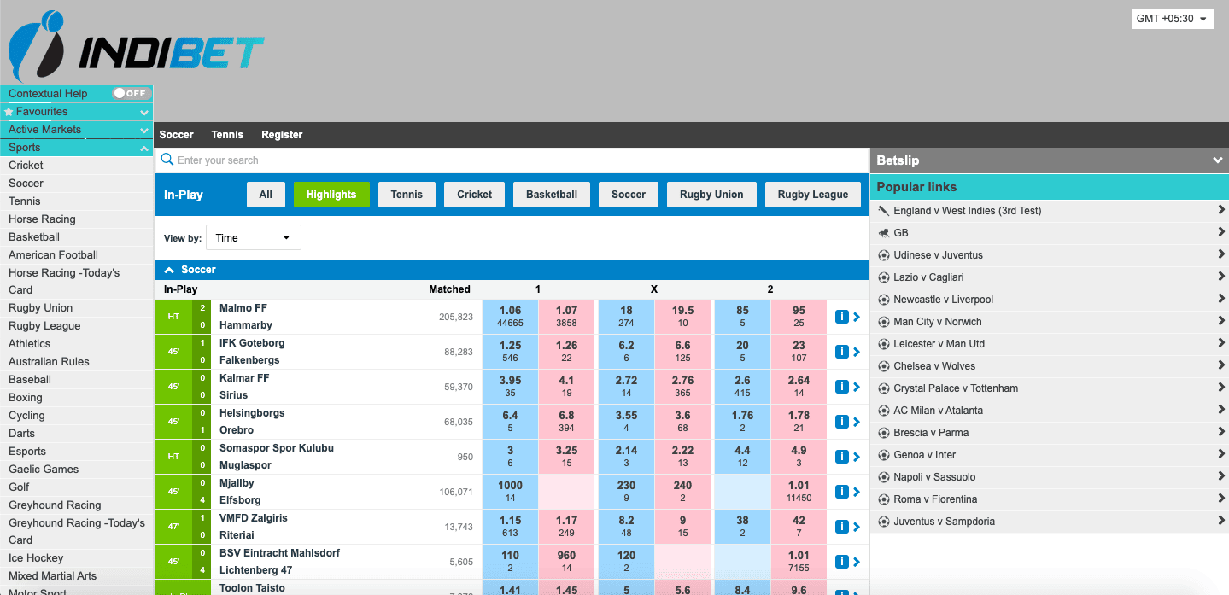Lay Elfsborg at odds 1.01 with 11450

click(799, 492)
